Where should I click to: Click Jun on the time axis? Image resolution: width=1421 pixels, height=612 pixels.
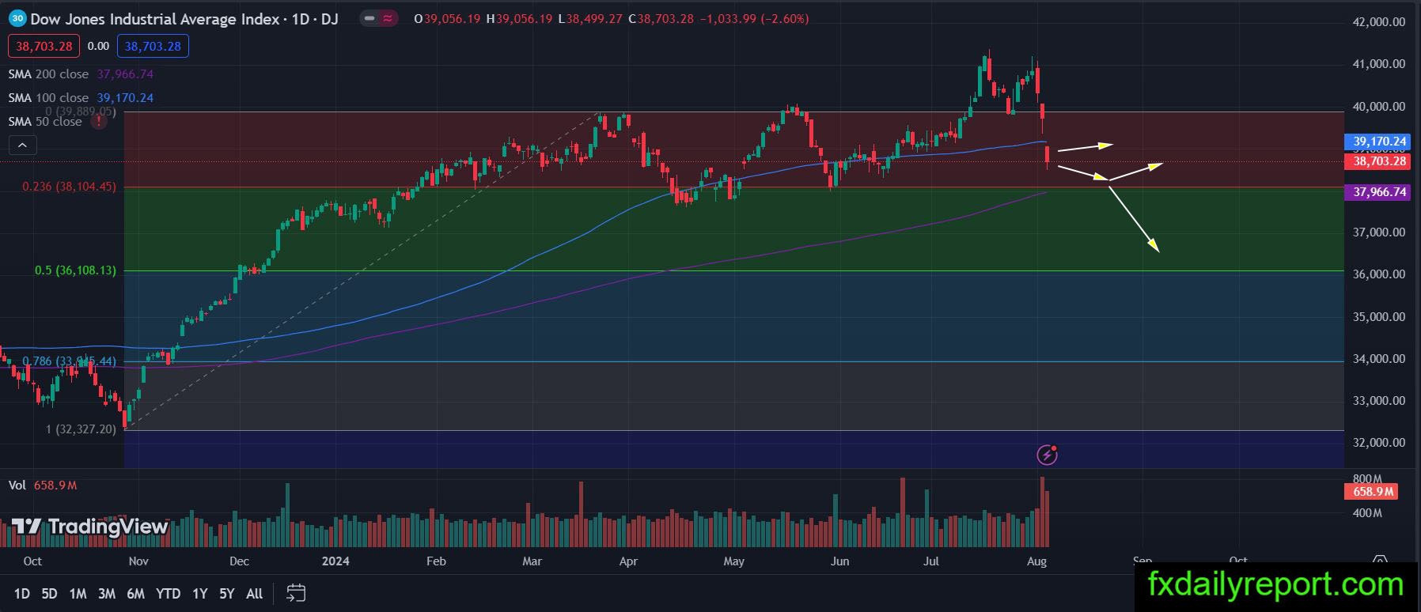click(839, 561)
